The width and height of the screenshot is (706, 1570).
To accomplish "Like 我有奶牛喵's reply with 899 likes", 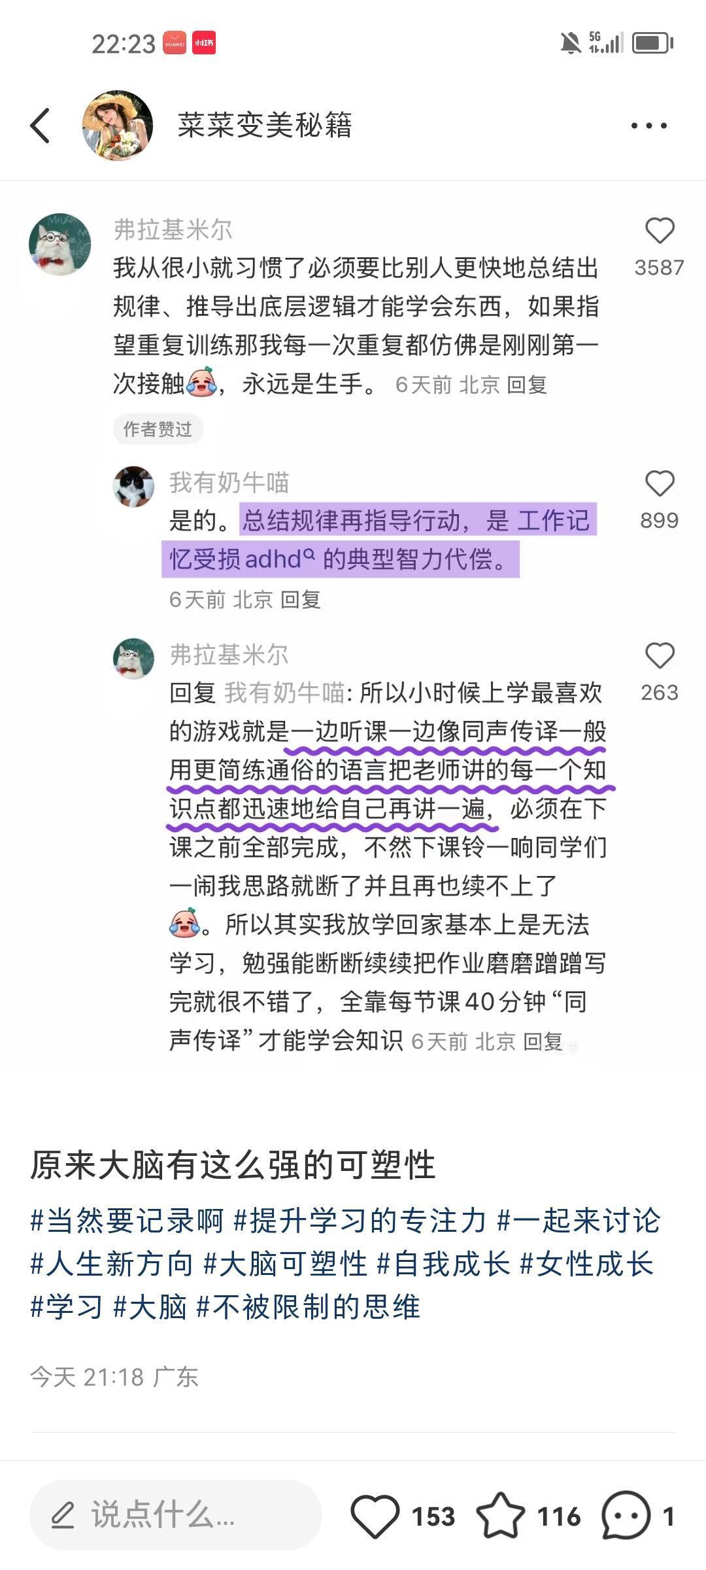I will click(x=660, y=484).
